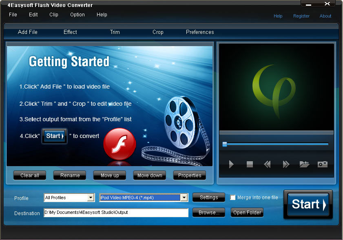
Task: Open the Trim tool
Action: [115, 32]
